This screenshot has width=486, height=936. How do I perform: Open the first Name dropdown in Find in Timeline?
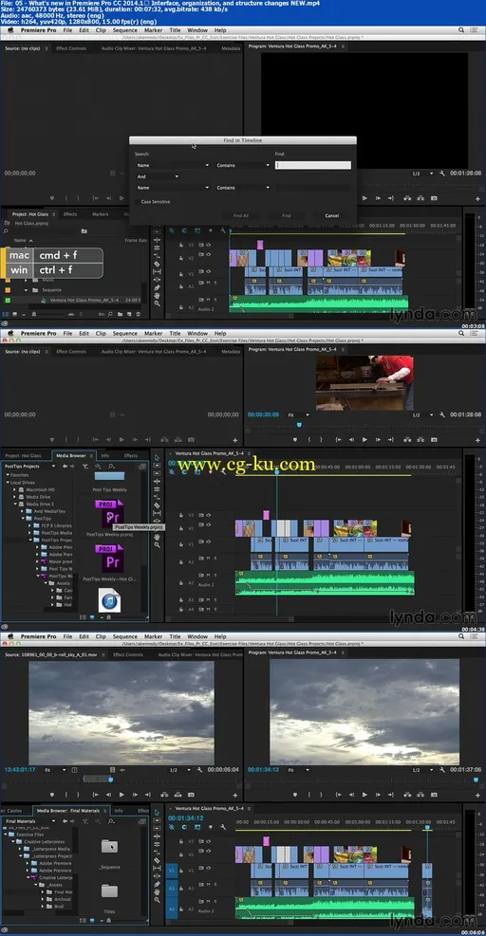tap(172, 165)
